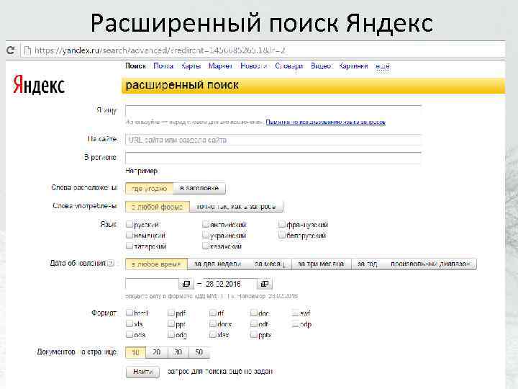Select произвольный диапазон date option
Image resolution: width=518 pixels, height=389 pixels.
[430, 264]
